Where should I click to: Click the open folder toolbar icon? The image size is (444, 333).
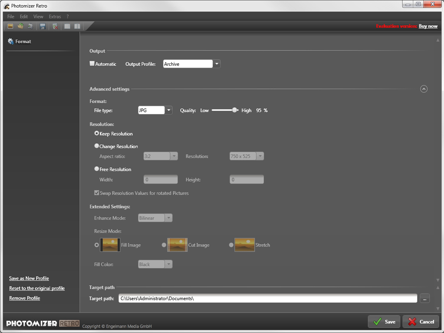[20, 26]
